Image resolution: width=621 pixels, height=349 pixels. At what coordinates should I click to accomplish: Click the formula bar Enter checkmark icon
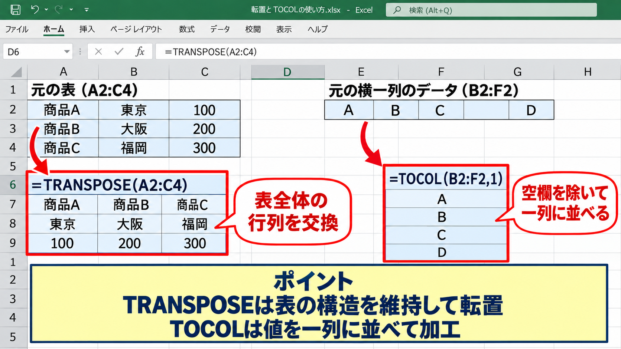point(119,52)
